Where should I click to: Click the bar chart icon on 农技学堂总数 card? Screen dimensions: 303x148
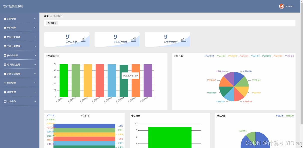click(184, 39)
